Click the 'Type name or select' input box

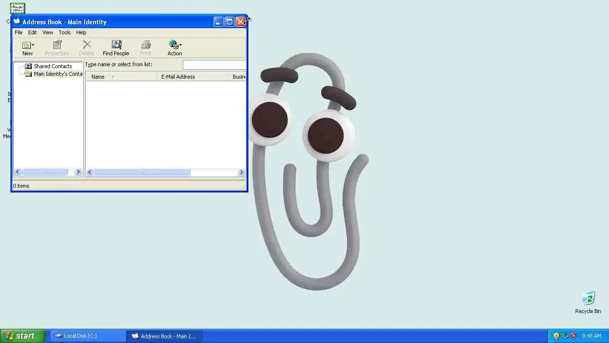[214, 65]
